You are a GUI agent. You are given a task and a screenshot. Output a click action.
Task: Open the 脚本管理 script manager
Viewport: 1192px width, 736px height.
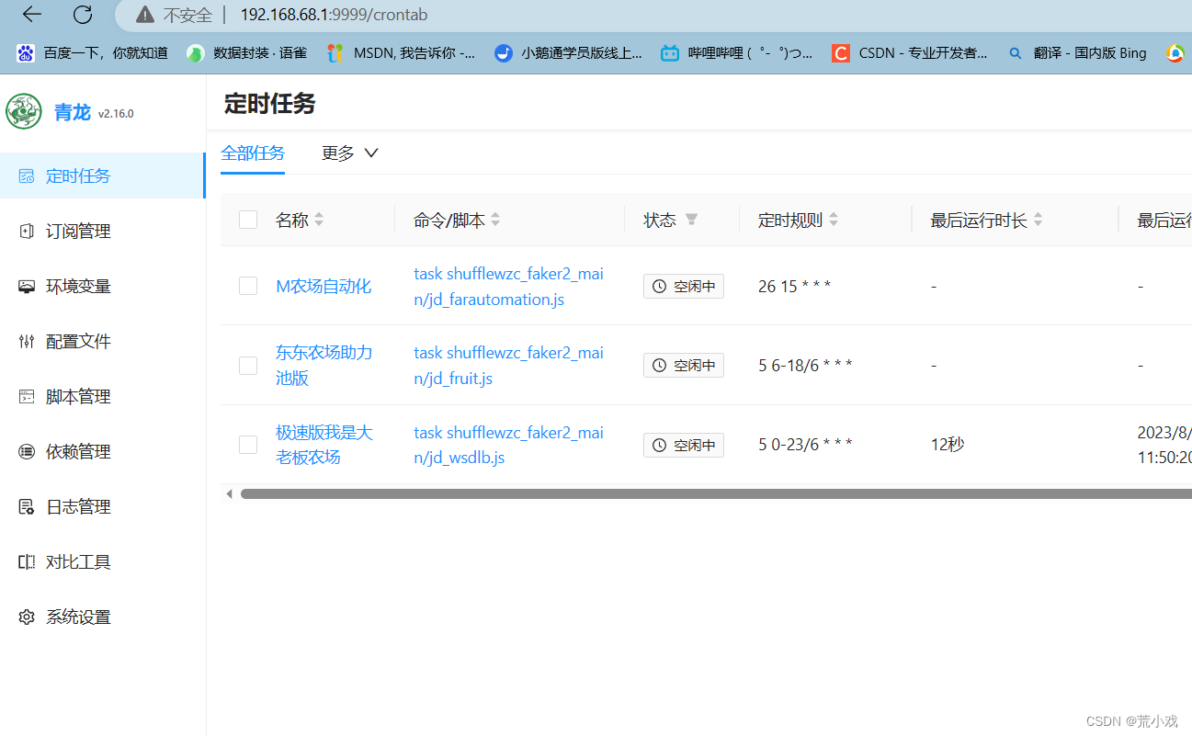coord(78,396)
